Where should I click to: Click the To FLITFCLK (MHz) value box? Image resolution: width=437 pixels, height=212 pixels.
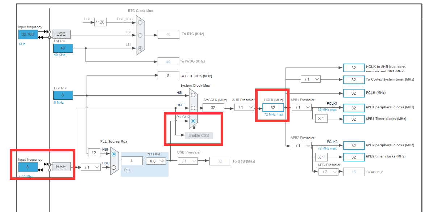coord(168,76)
